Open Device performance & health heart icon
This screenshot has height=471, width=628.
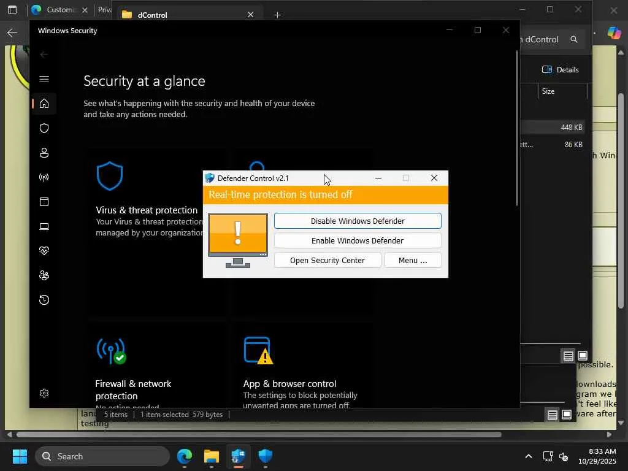click(x=44, y=251)
